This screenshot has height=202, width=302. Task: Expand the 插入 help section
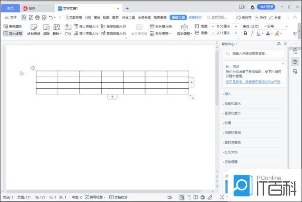click(x=228, y=94)
